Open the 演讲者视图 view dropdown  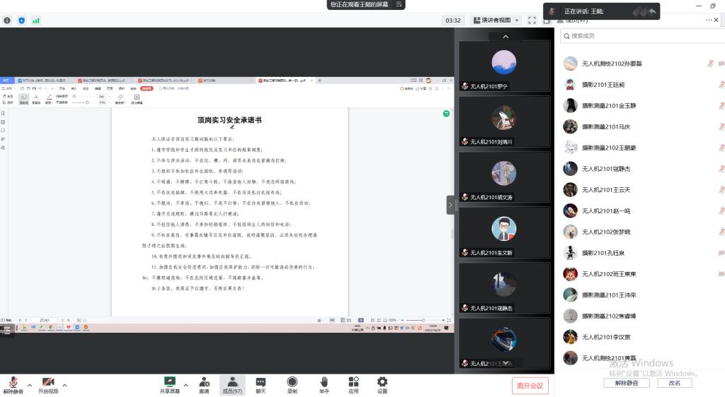[x=496, y=20]
